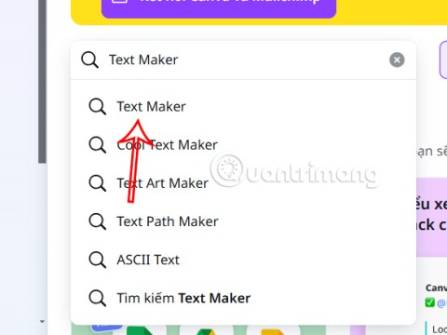Click magnifier icon beside ASCII Text
Image resolution: width=447 pixels, height=335 pixels.
point(98,260)
